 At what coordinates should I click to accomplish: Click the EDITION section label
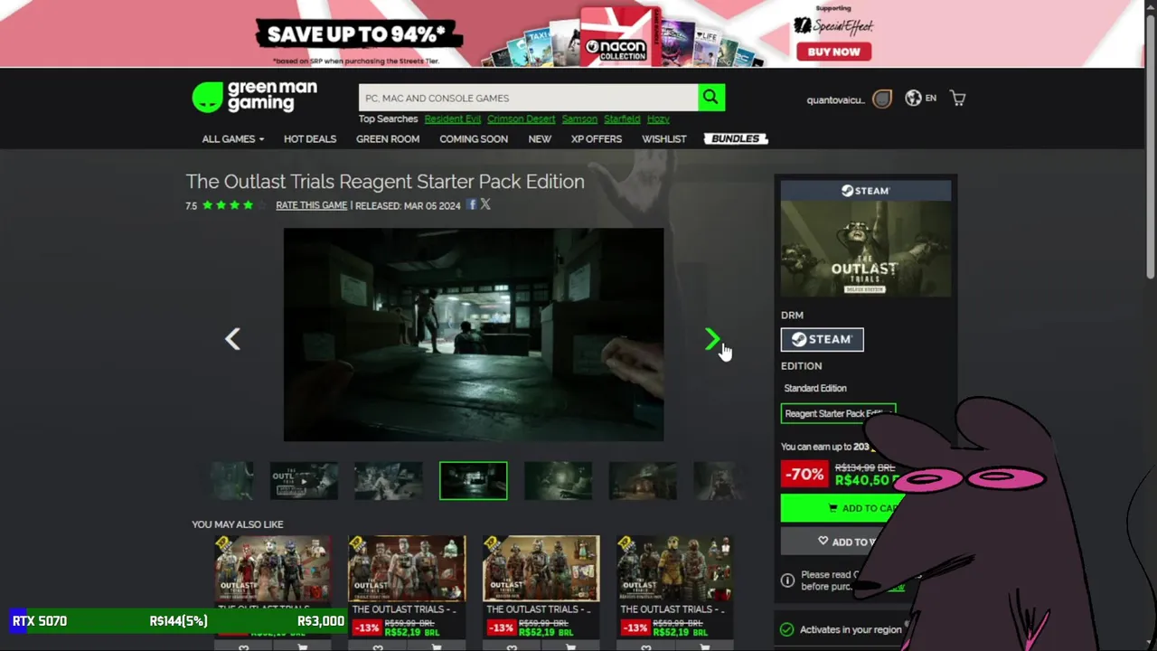(x=801, y=366)
